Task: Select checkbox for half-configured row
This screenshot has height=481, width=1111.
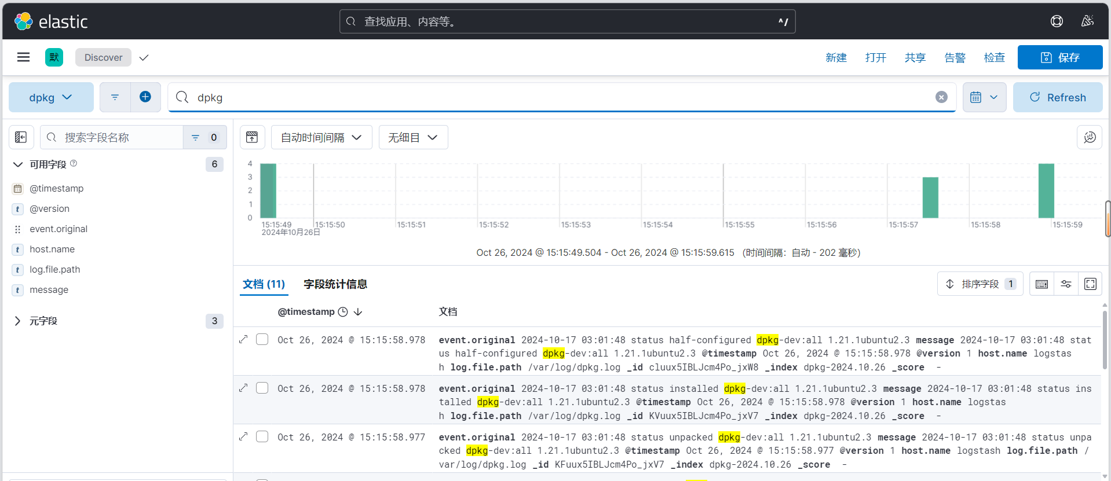Action: click(262, 339)
